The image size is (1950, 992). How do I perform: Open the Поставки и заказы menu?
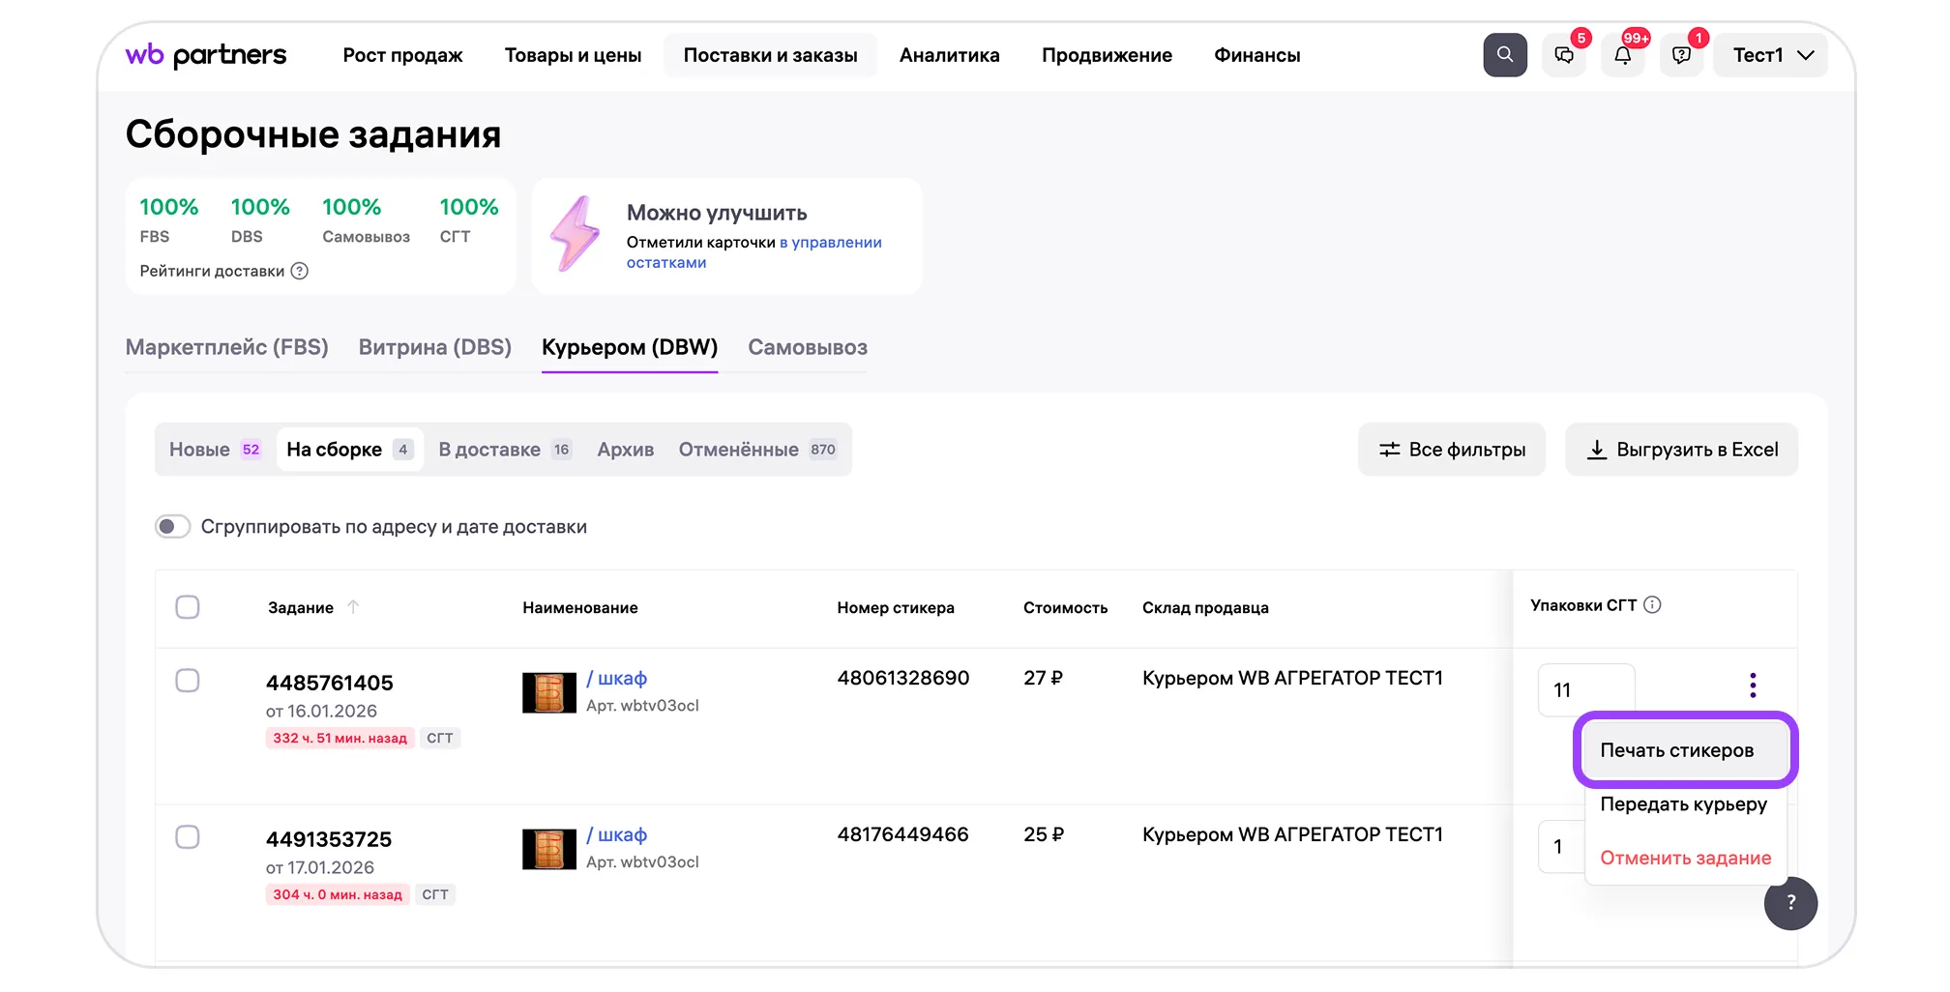[x=770, y=56]
